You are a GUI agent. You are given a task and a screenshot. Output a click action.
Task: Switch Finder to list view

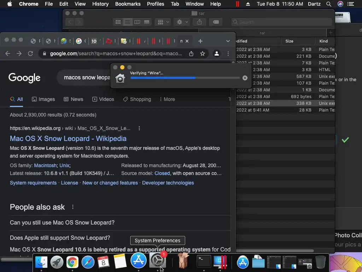click(x=127, y=22)
